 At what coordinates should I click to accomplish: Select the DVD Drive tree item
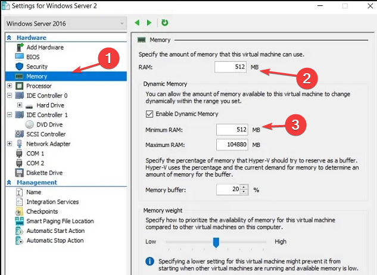[x=49, y=124]
